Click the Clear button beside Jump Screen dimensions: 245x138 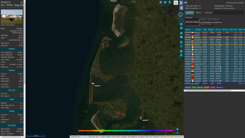pos(210,25)
